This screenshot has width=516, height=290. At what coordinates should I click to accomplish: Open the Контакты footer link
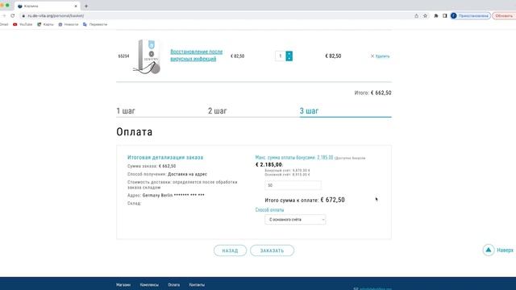197,284
